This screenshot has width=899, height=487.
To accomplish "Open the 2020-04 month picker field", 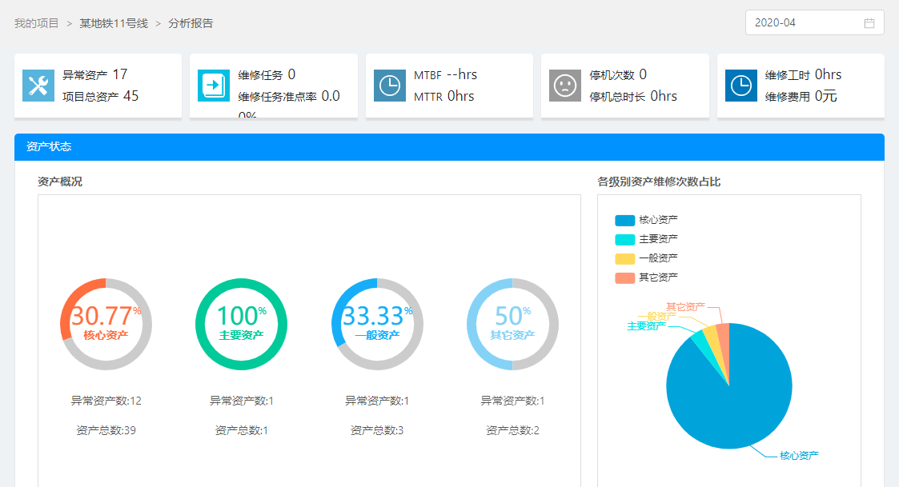I will pos(805,23).
